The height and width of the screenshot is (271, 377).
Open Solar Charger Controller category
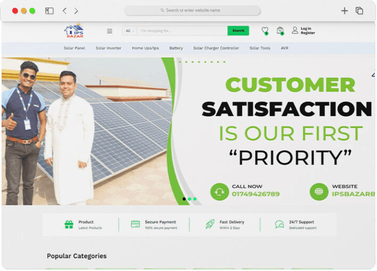(x=216, y=48)
